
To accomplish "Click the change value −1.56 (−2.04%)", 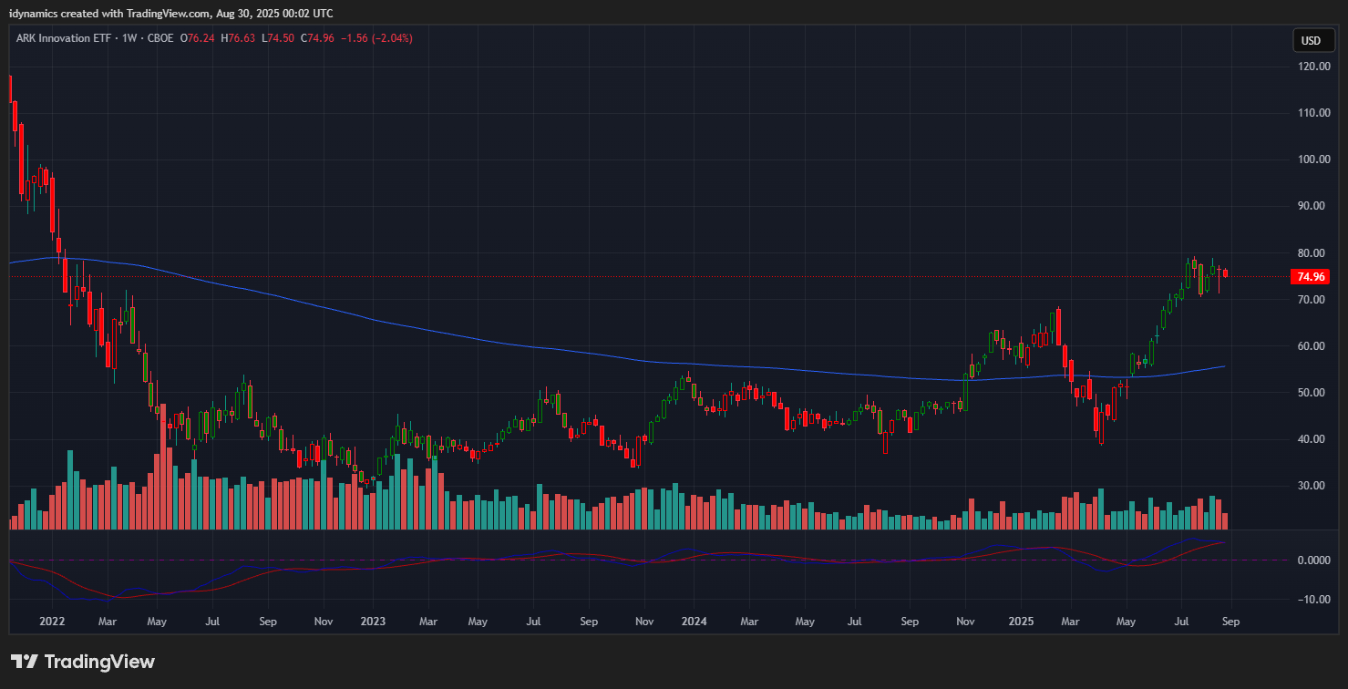I will click(377, 39).
